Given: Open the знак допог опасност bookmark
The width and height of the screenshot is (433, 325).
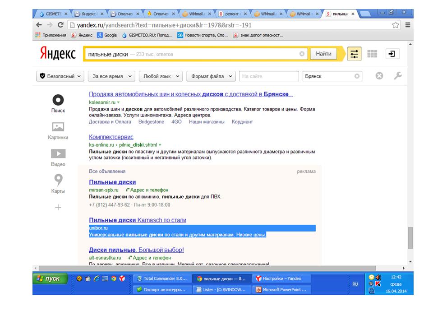Looking at the screenshot, I should click(x=258, y=35).
